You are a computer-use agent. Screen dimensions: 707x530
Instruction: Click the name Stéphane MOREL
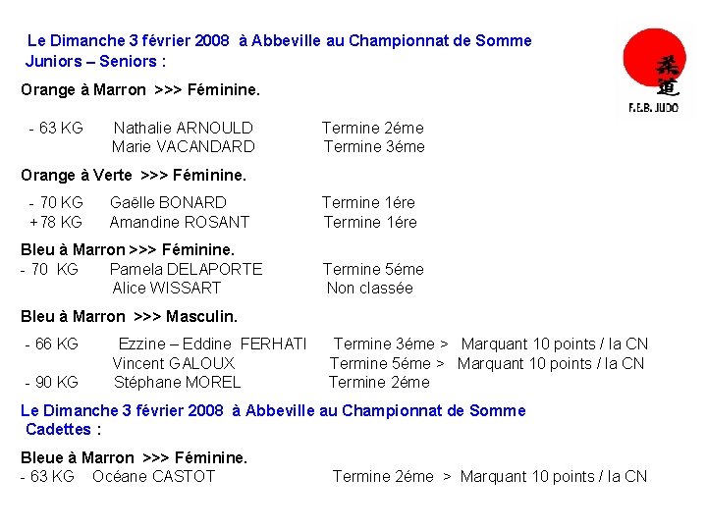(x=177, y=383)
